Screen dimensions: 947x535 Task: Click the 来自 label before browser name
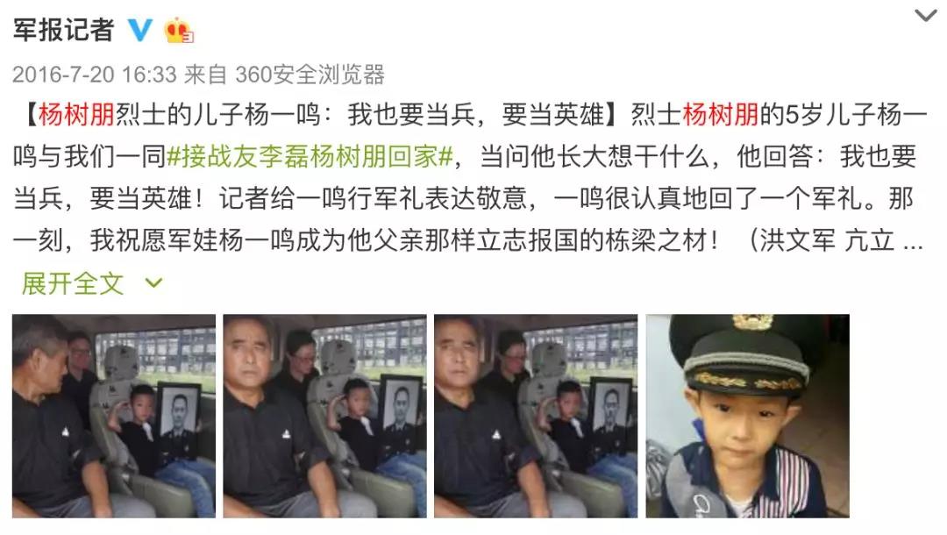pos(204,75)
